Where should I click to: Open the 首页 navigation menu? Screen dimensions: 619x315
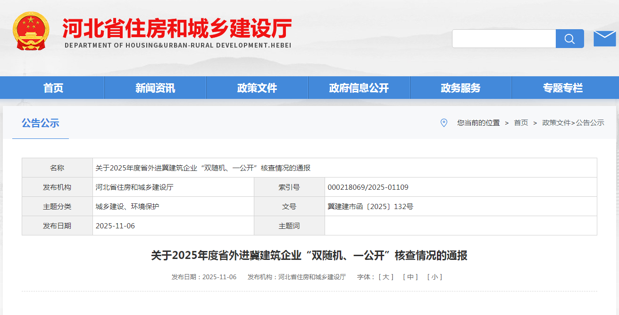tap(53, 88)
